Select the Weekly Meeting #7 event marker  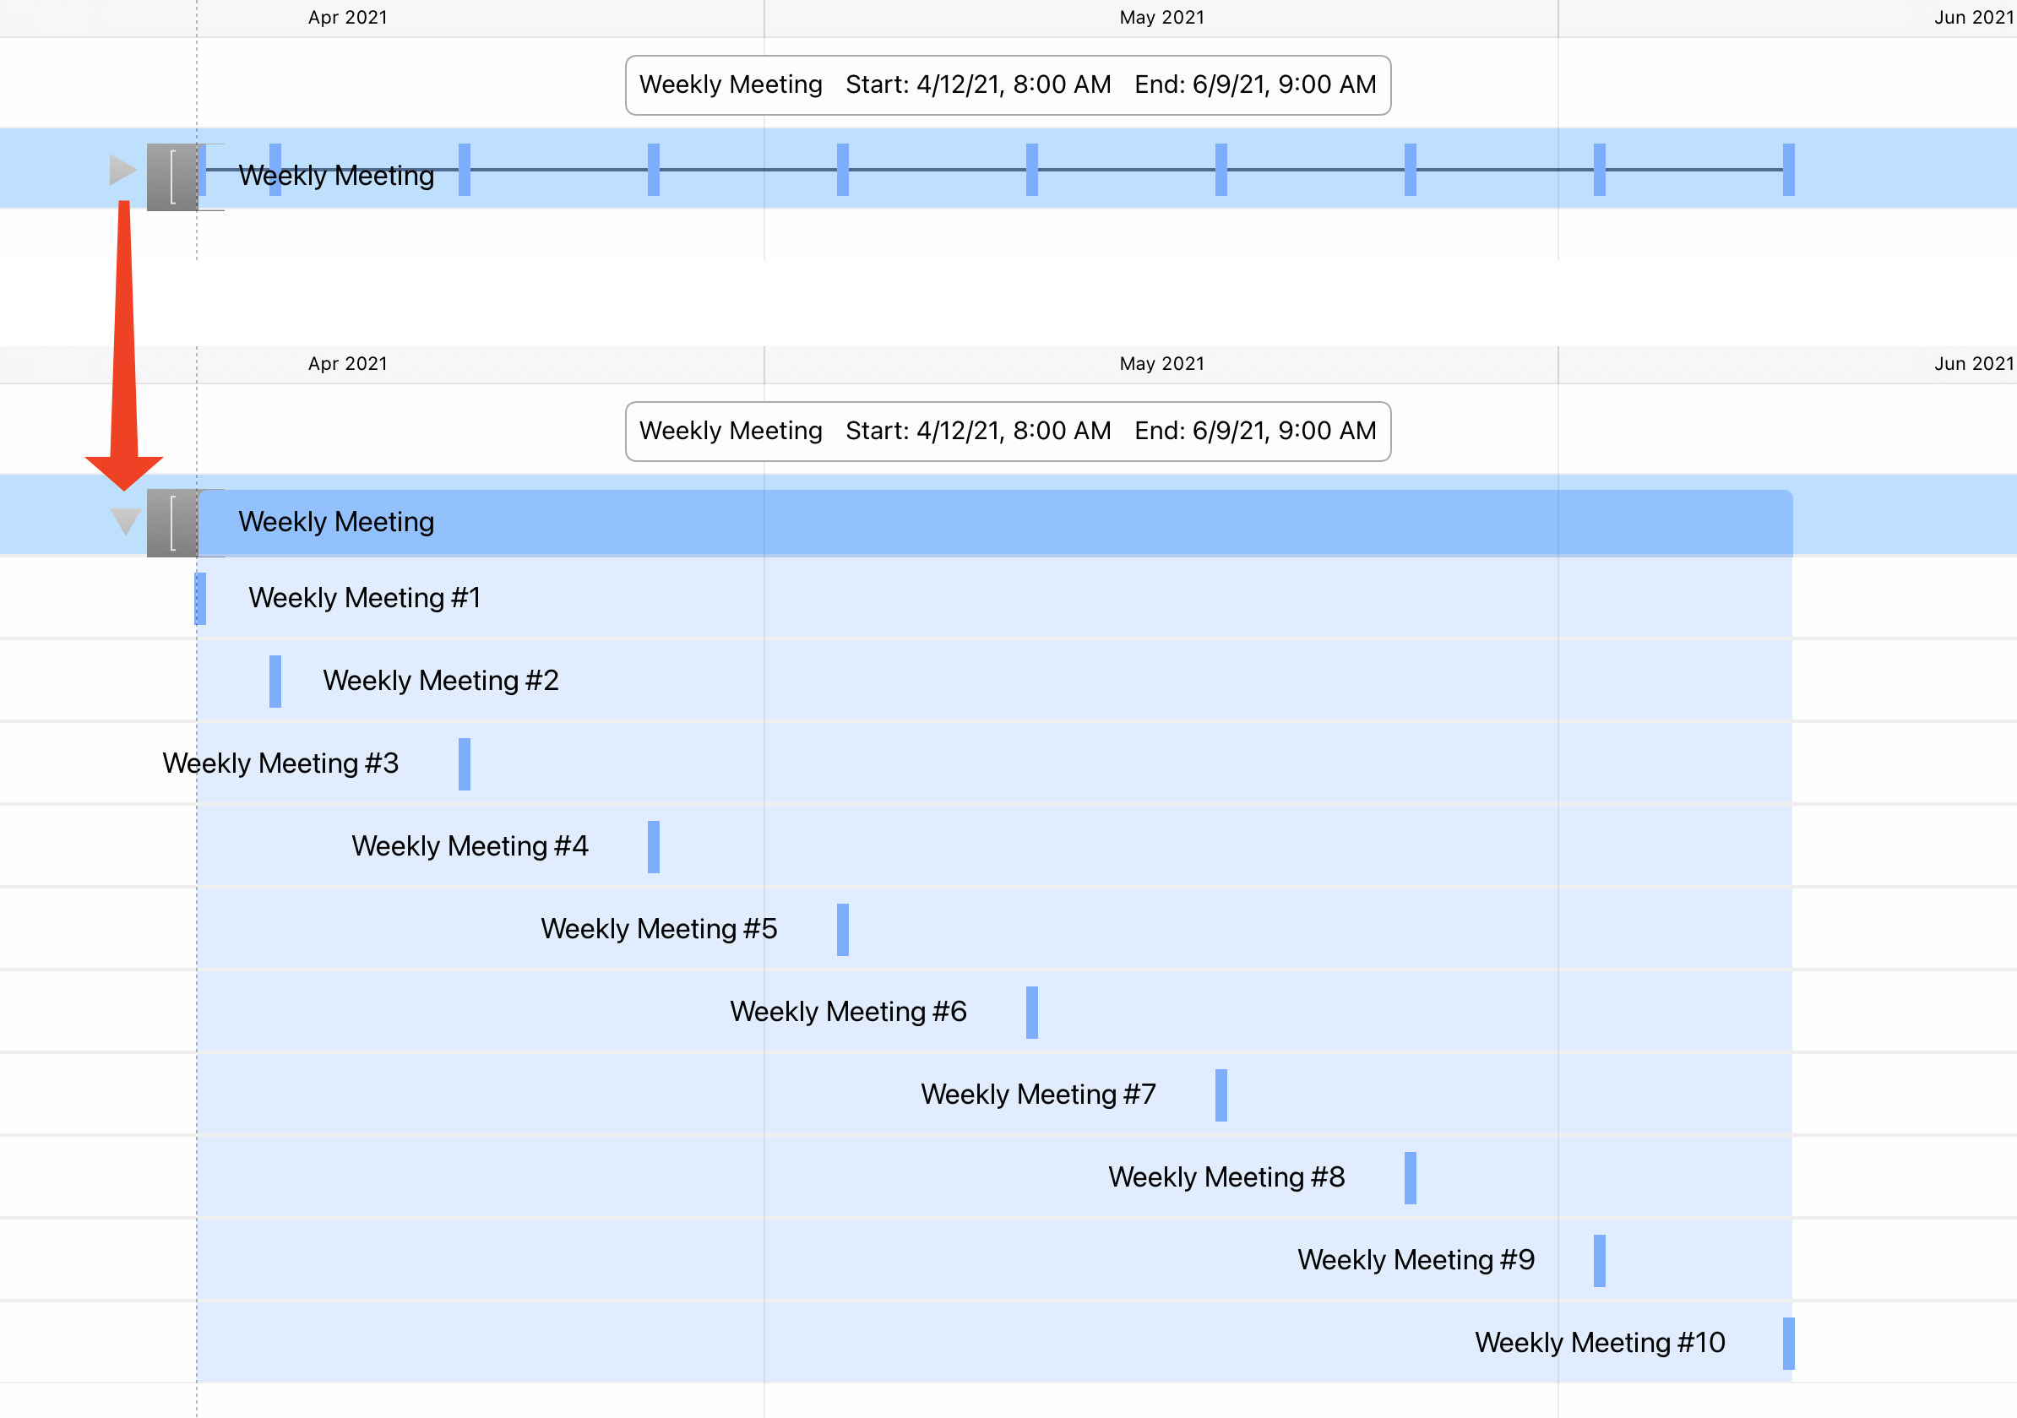[x=1221, y=1095]
